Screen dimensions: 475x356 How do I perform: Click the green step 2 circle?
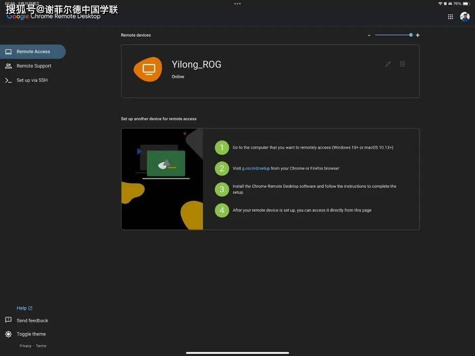pyautogui.click(x=222, y=168)
